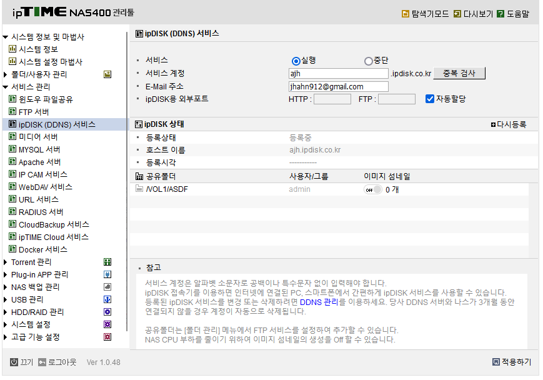Click the 끄기 shutdown label
Screen dimensions: 543x380
coord(26,362)
